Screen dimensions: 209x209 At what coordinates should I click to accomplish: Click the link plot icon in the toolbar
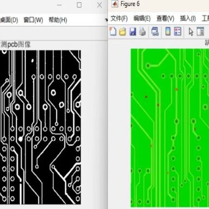[155, 32]
